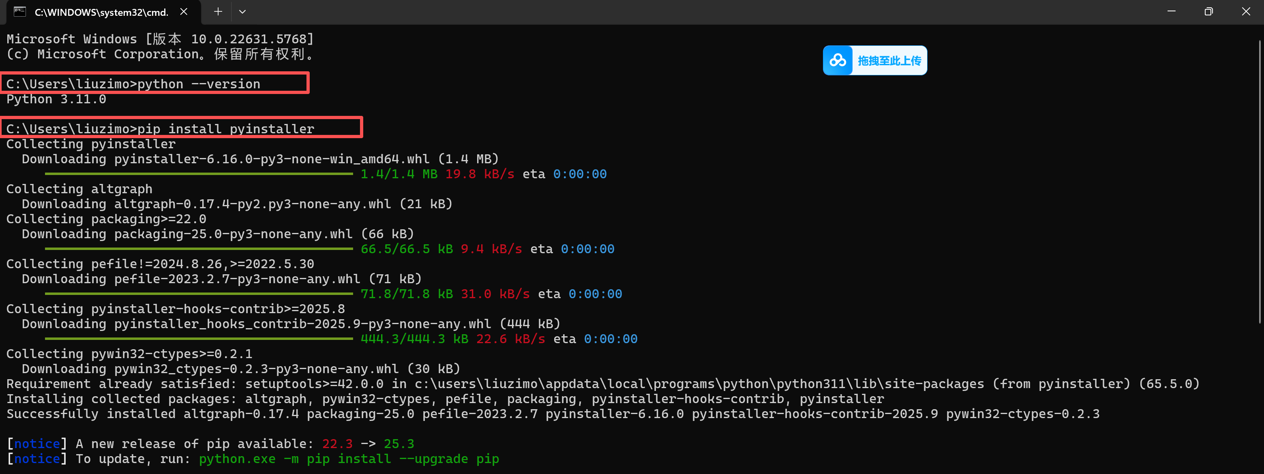This screenshot has height=474, width=1264.
Task: Close the terminal window
Action: point(1246,12)
